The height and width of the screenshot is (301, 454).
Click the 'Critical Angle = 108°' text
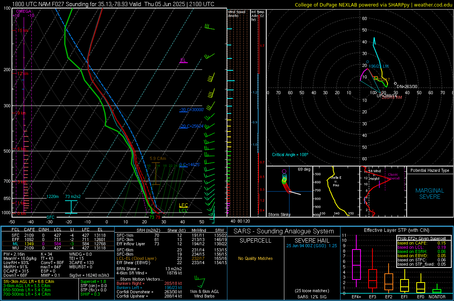tap(290, 155)
